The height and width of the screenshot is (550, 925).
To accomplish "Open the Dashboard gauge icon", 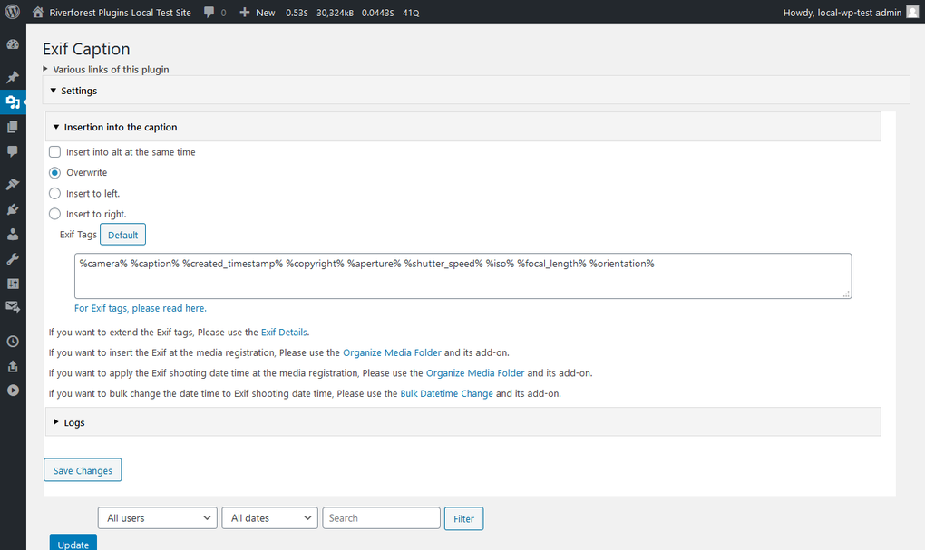I will click(13, 43).
